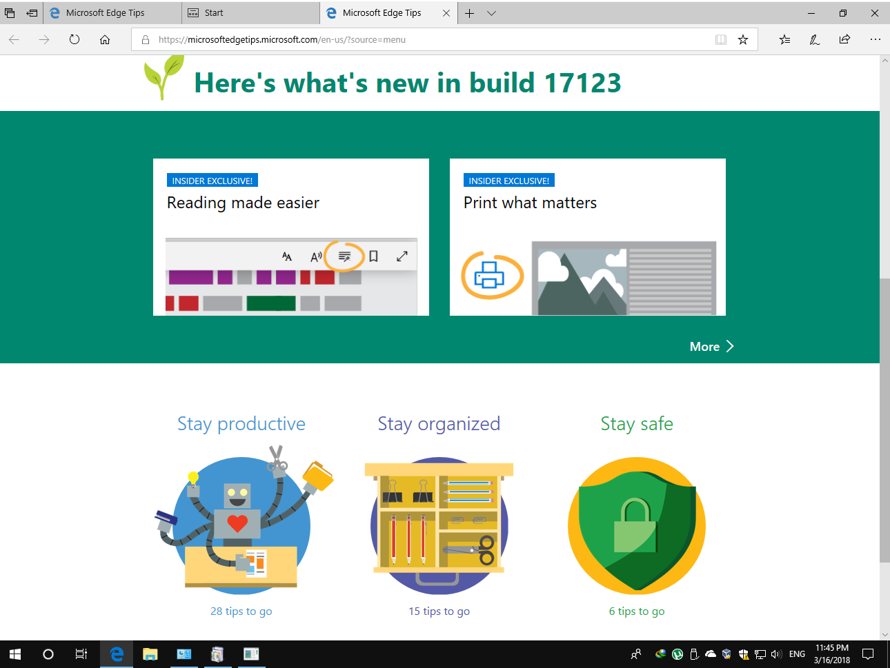
Task: Open the 28 tips to go link
Action: tap(241, 611)
